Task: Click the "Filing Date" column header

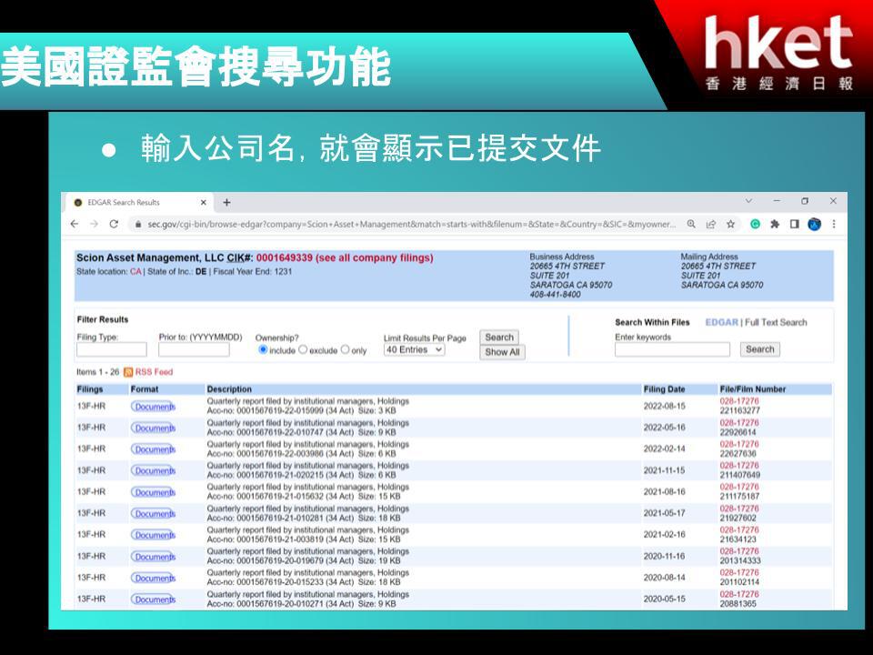Action: [x=664, y=389]
